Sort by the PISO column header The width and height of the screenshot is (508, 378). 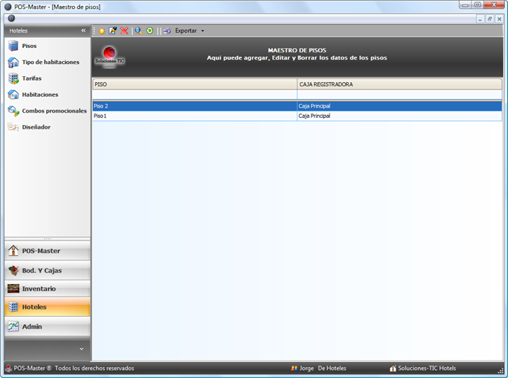(x=194, y=84)
